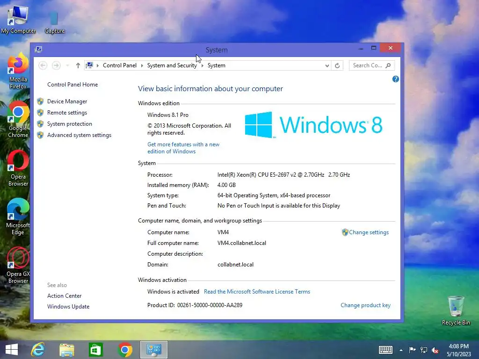The height and width of the screenshot is (359, 479).
Task: Open the Capture desktop icon
Action: (x=54, y=22)
